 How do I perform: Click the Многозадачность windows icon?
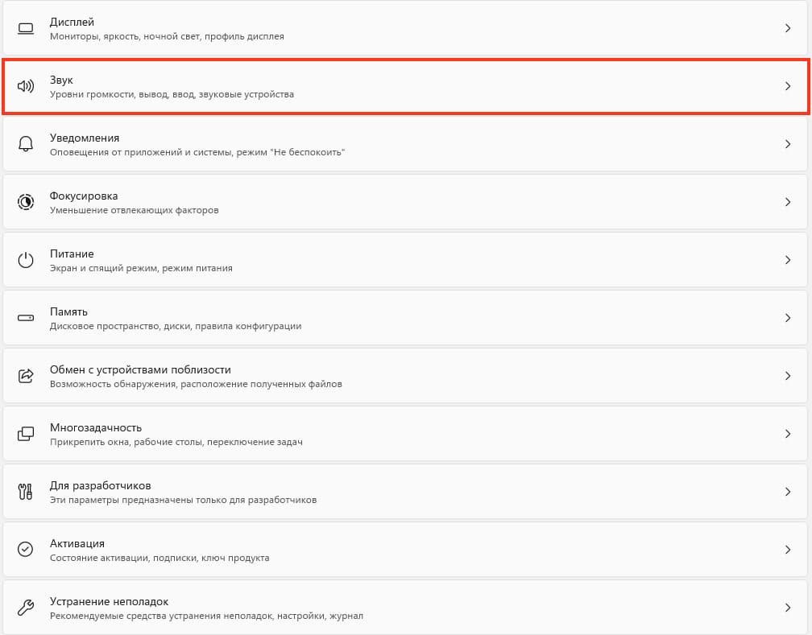pos(26,434)
